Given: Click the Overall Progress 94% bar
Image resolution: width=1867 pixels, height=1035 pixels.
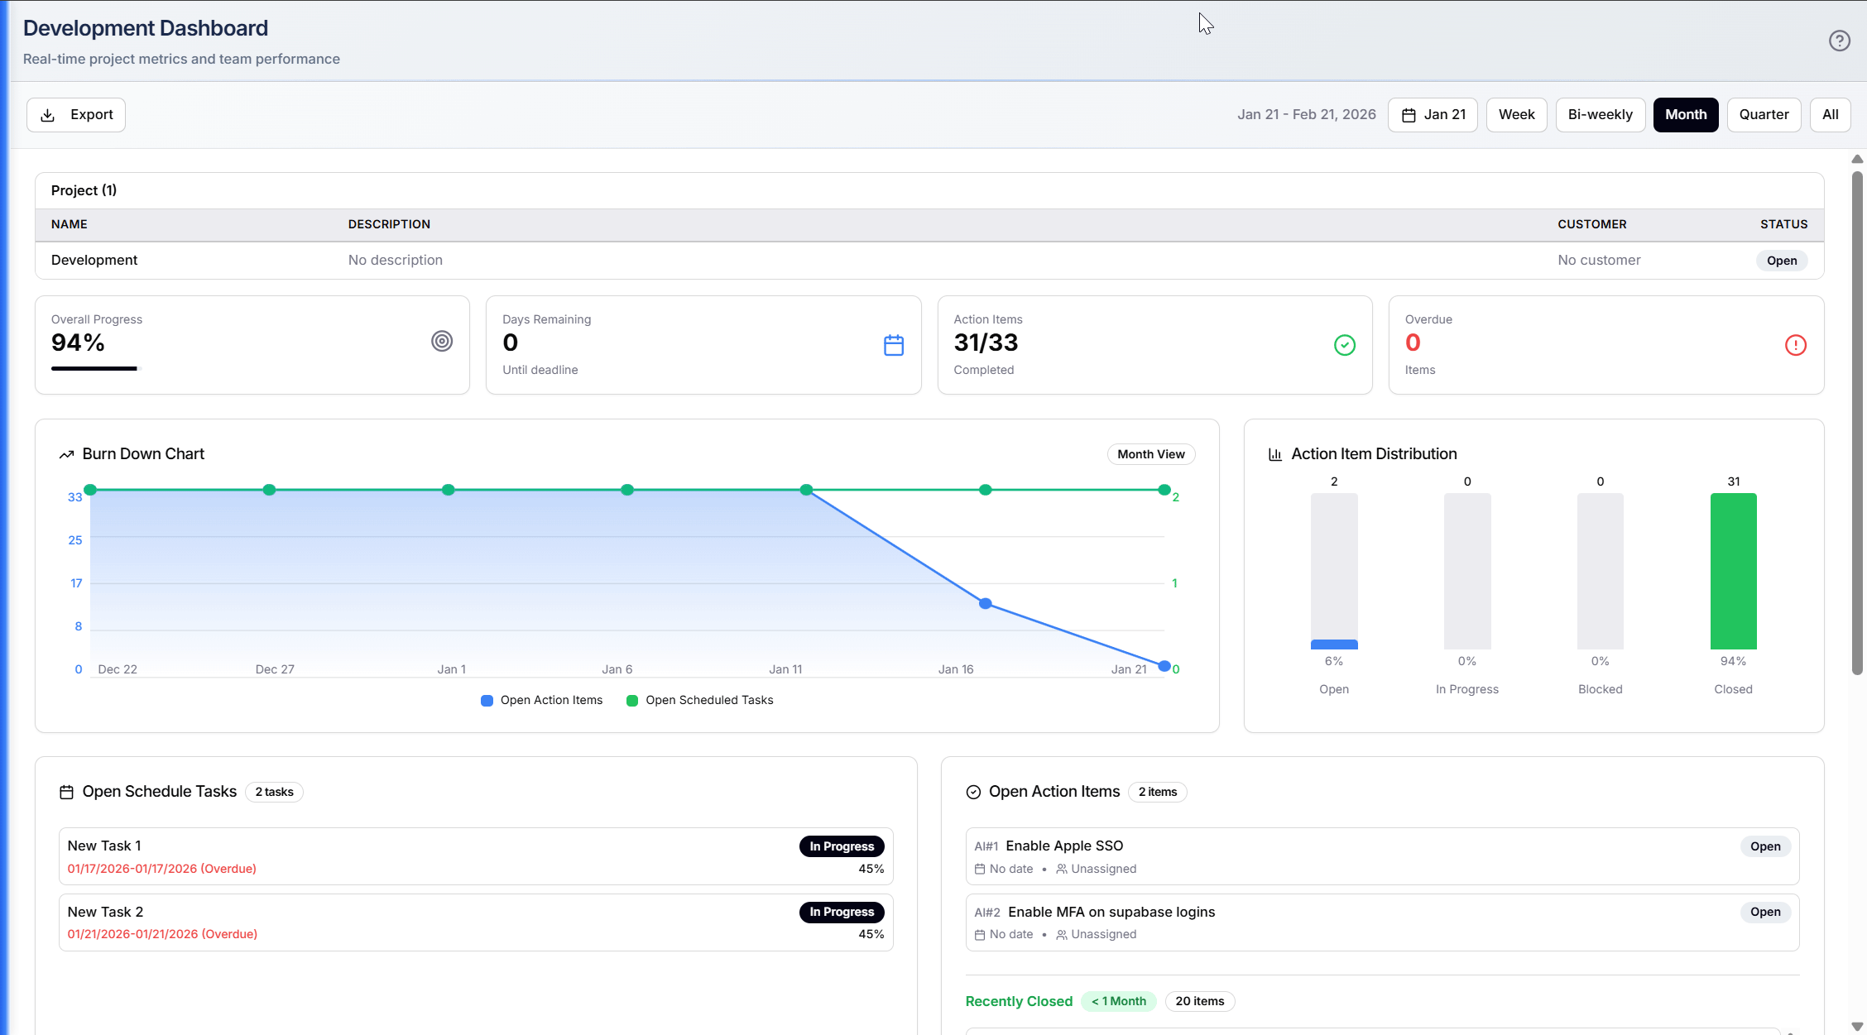Looking at the screenshot, I should [x=96, y=368].
